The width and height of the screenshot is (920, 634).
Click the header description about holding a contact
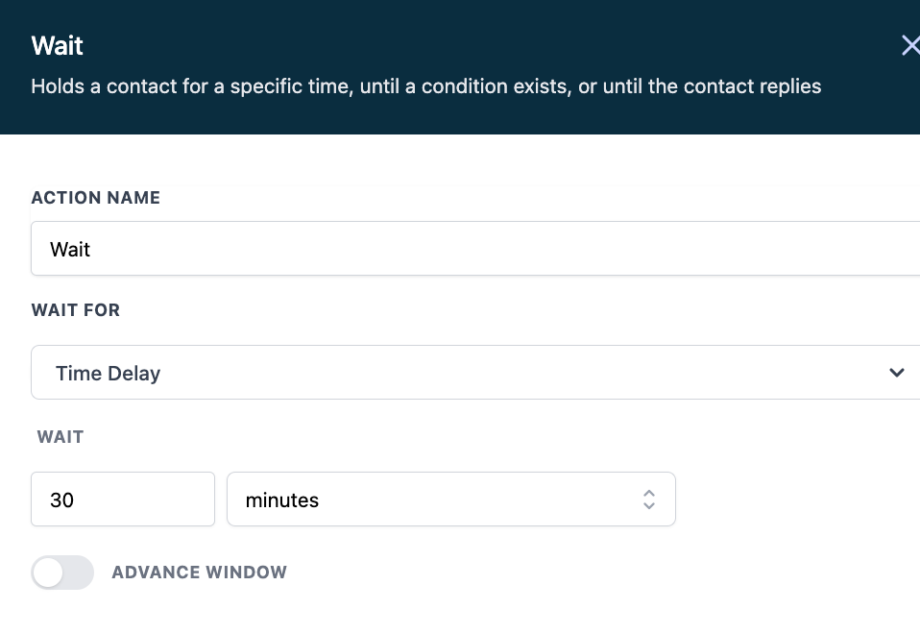click(425, 86)
